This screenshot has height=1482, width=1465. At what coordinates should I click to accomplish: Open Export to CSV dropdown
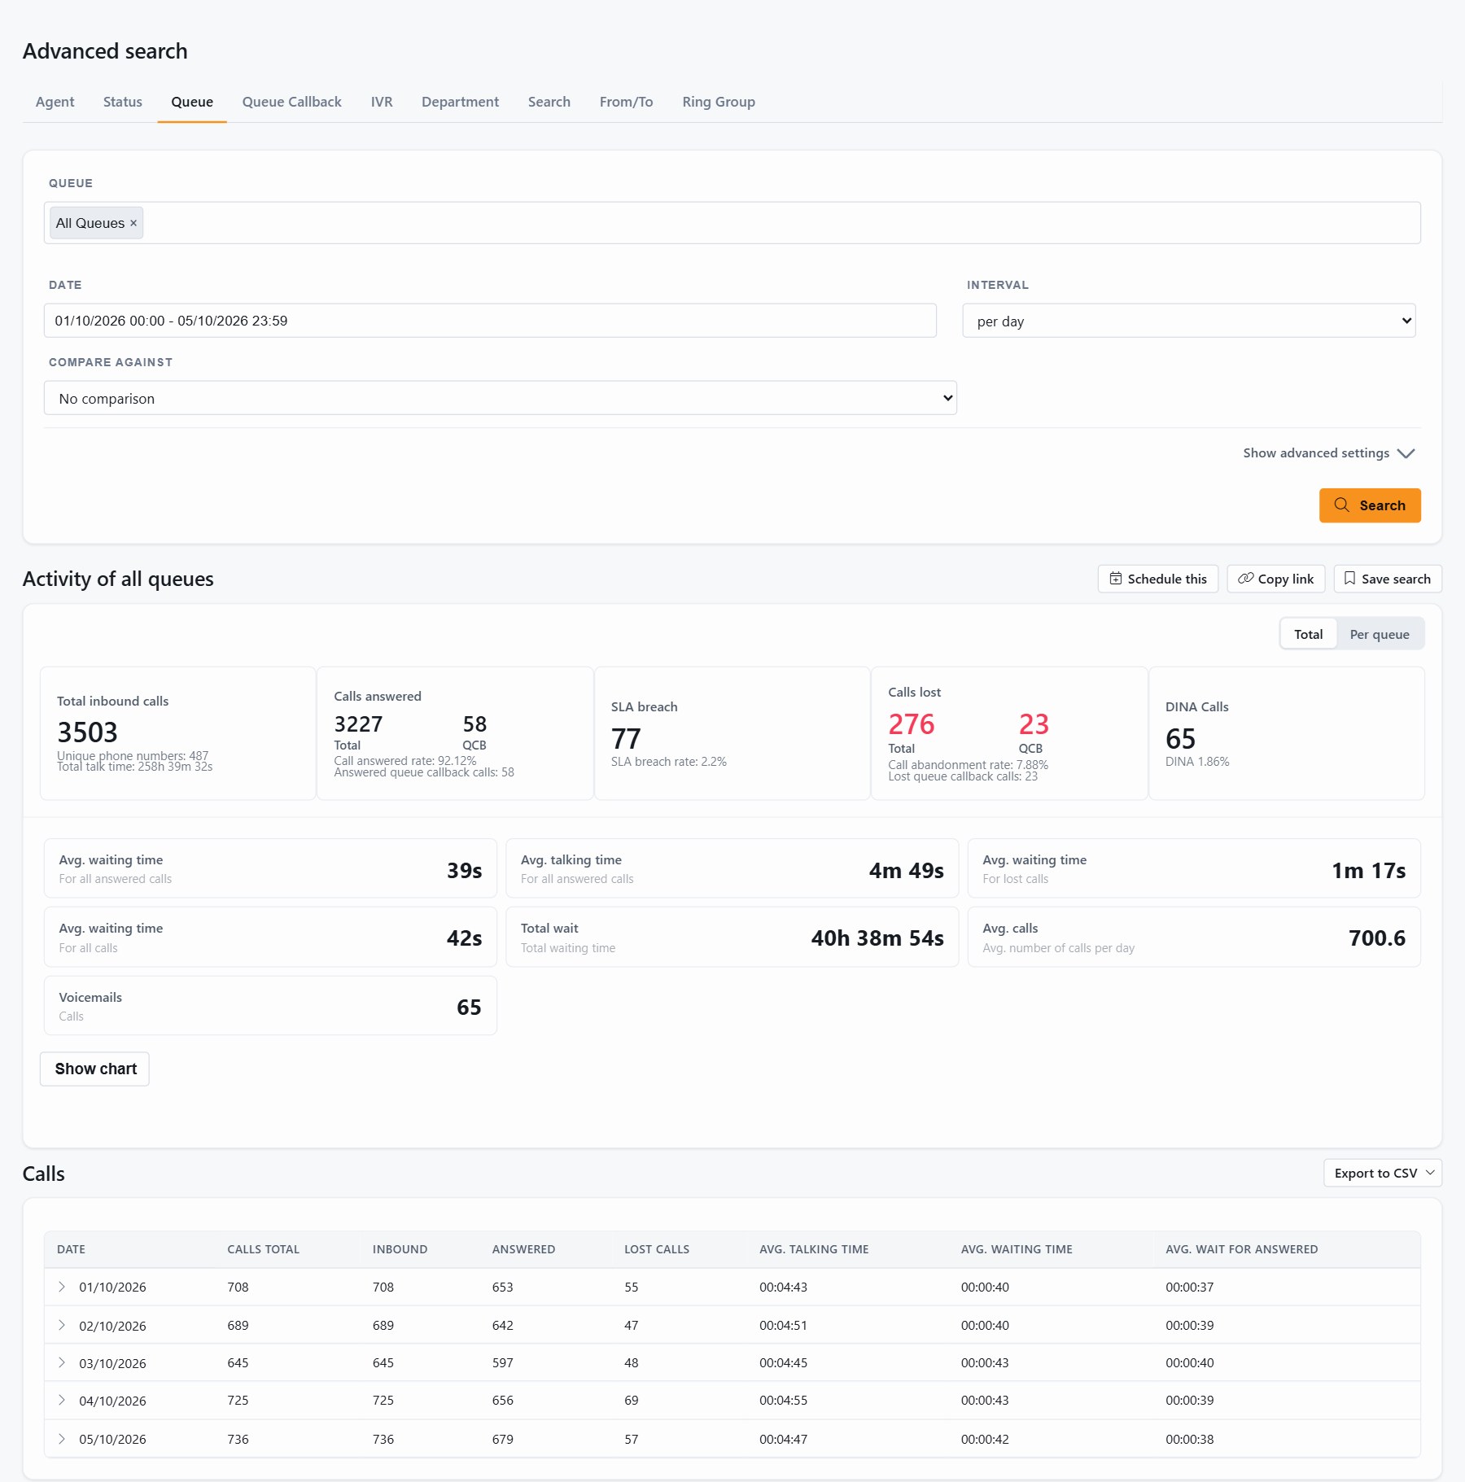coord(1383,1173)
